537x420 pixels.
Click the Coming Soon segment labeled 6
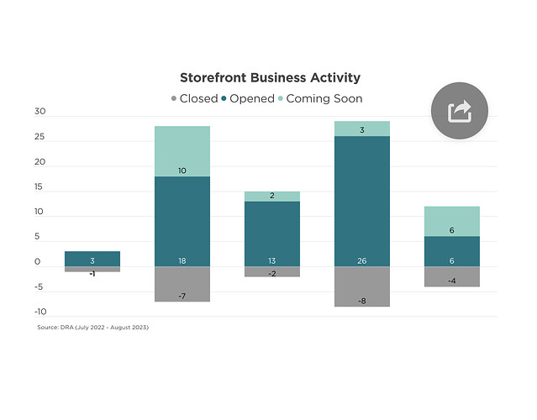pos(452,221)
